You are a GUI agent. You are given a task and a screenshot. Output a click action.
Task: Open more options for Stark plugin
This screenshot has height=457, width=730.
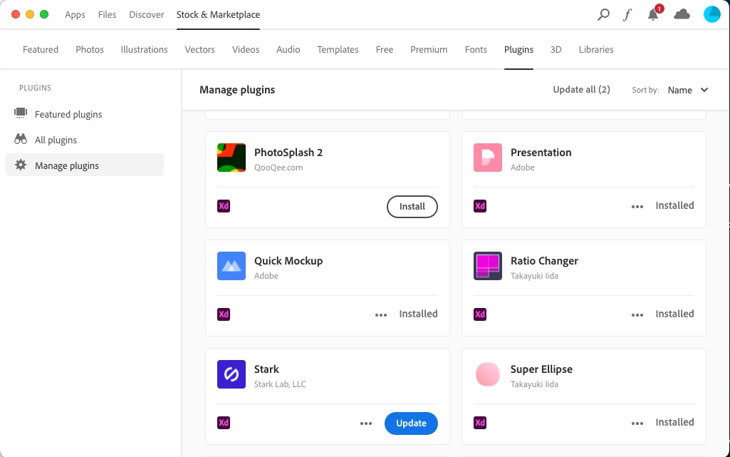click(x=366, y=423)
